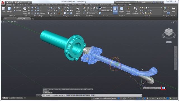
Task: Expand the Draw panel
Action: [52, 16]
